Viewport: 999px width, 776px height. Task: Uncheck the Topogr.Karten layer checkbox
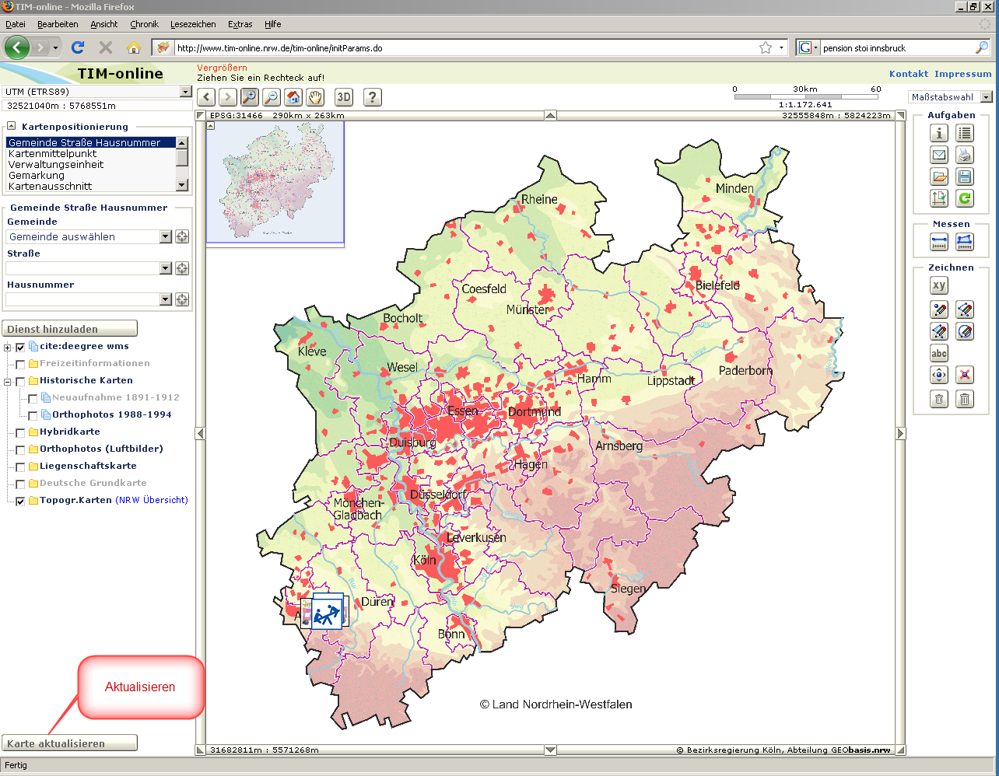20,501
